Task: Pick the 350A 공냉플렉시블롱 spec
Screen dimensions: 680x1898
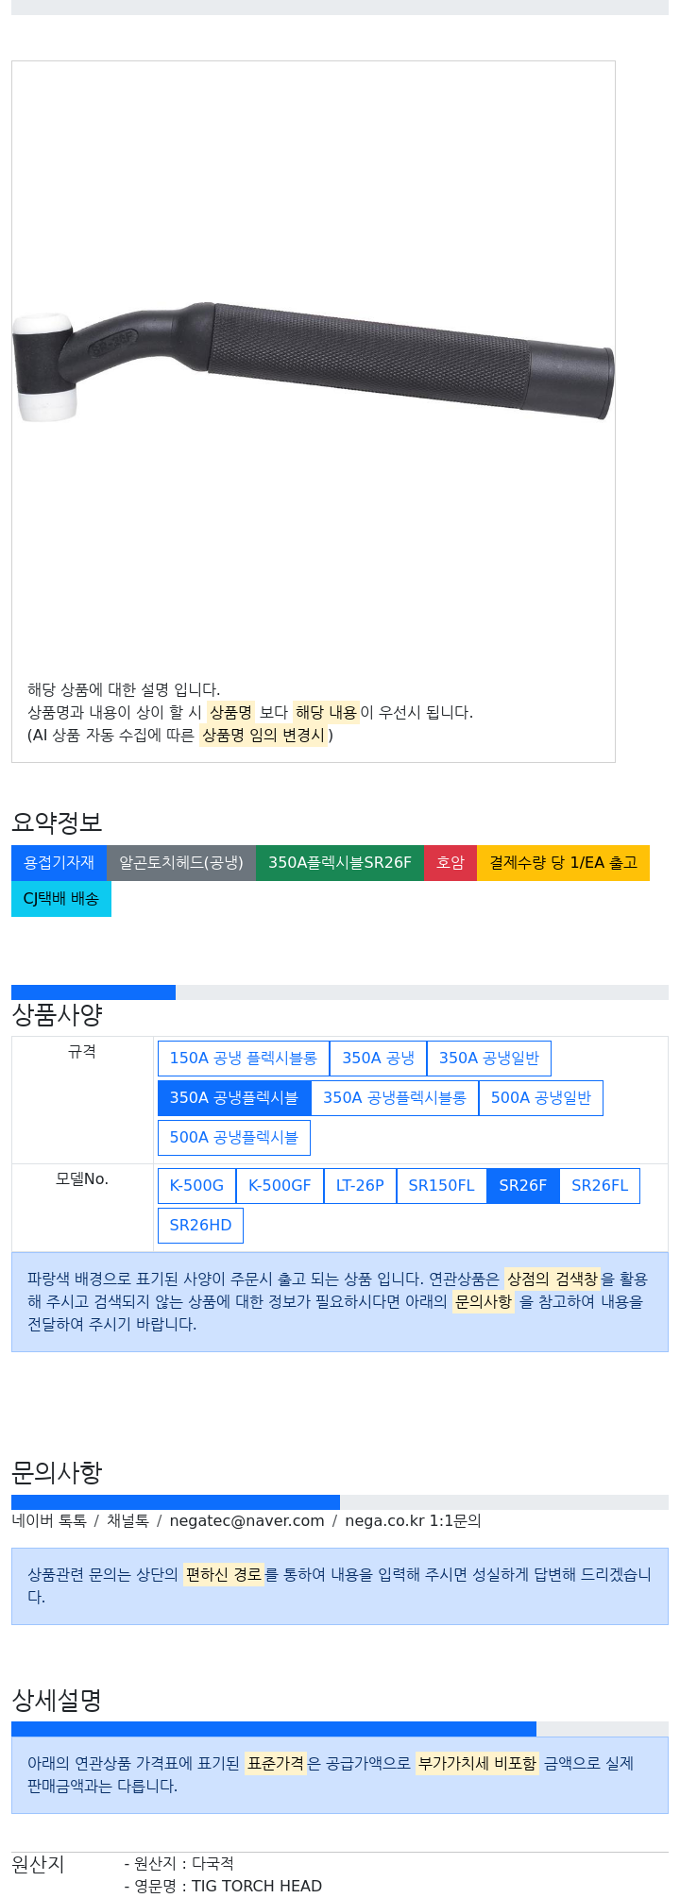Action: pyautogui.click(x=395, y=1097)
